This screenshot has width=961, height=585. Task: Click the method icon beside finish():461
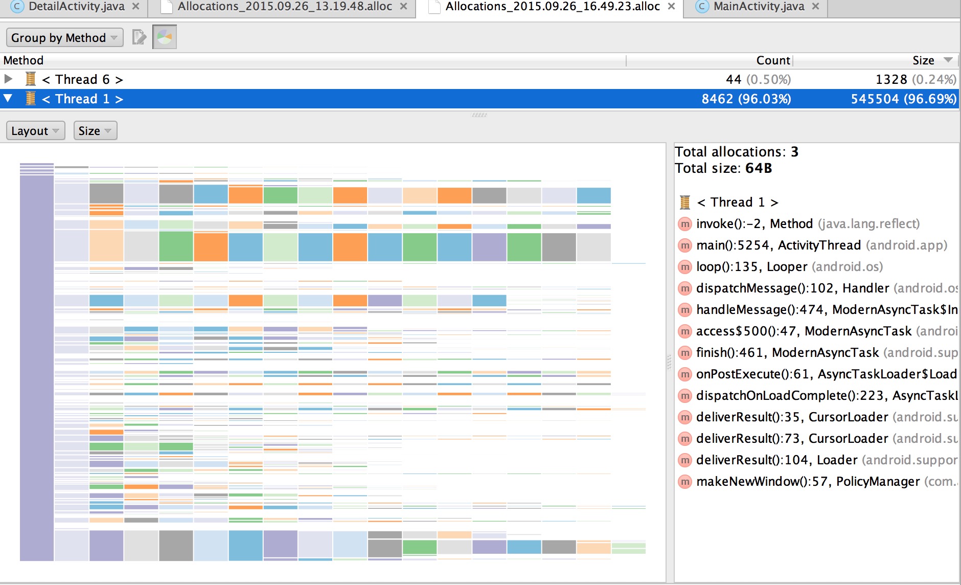pos(685,353)
